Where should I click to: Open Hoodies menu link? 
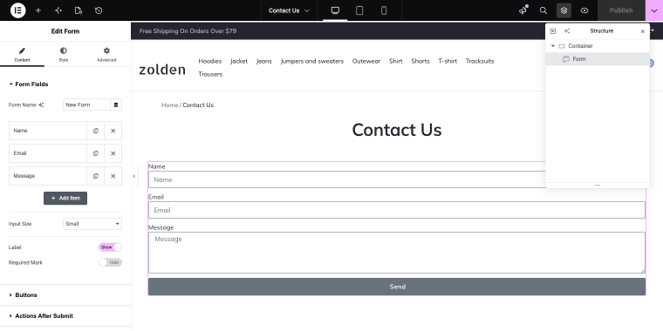coord(209,61)
